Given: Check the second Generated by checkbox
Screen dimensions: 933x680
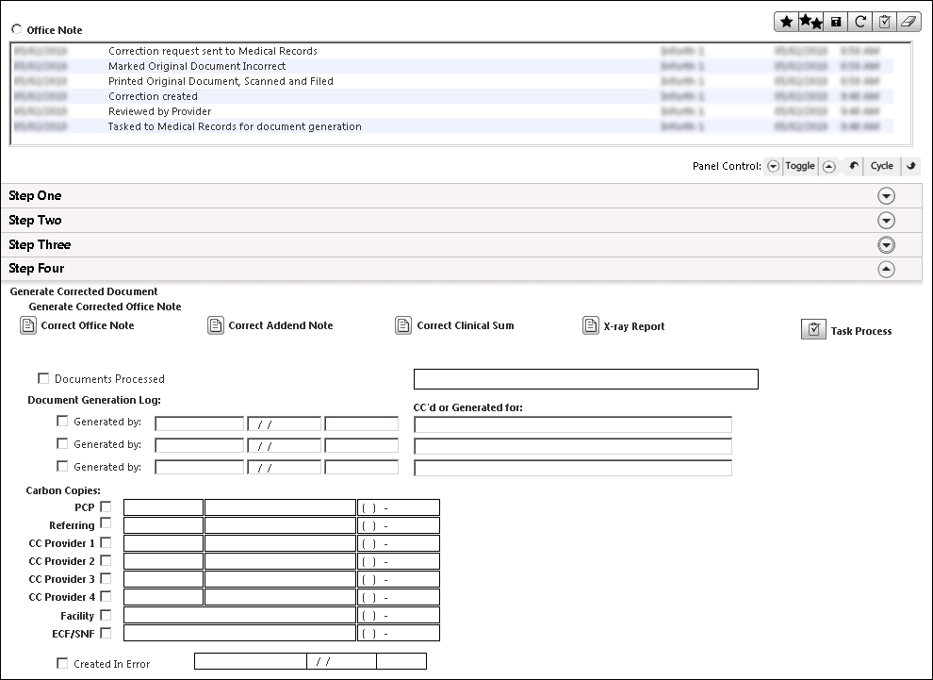Looking at the screenshot, I should (x=62, y=443).
